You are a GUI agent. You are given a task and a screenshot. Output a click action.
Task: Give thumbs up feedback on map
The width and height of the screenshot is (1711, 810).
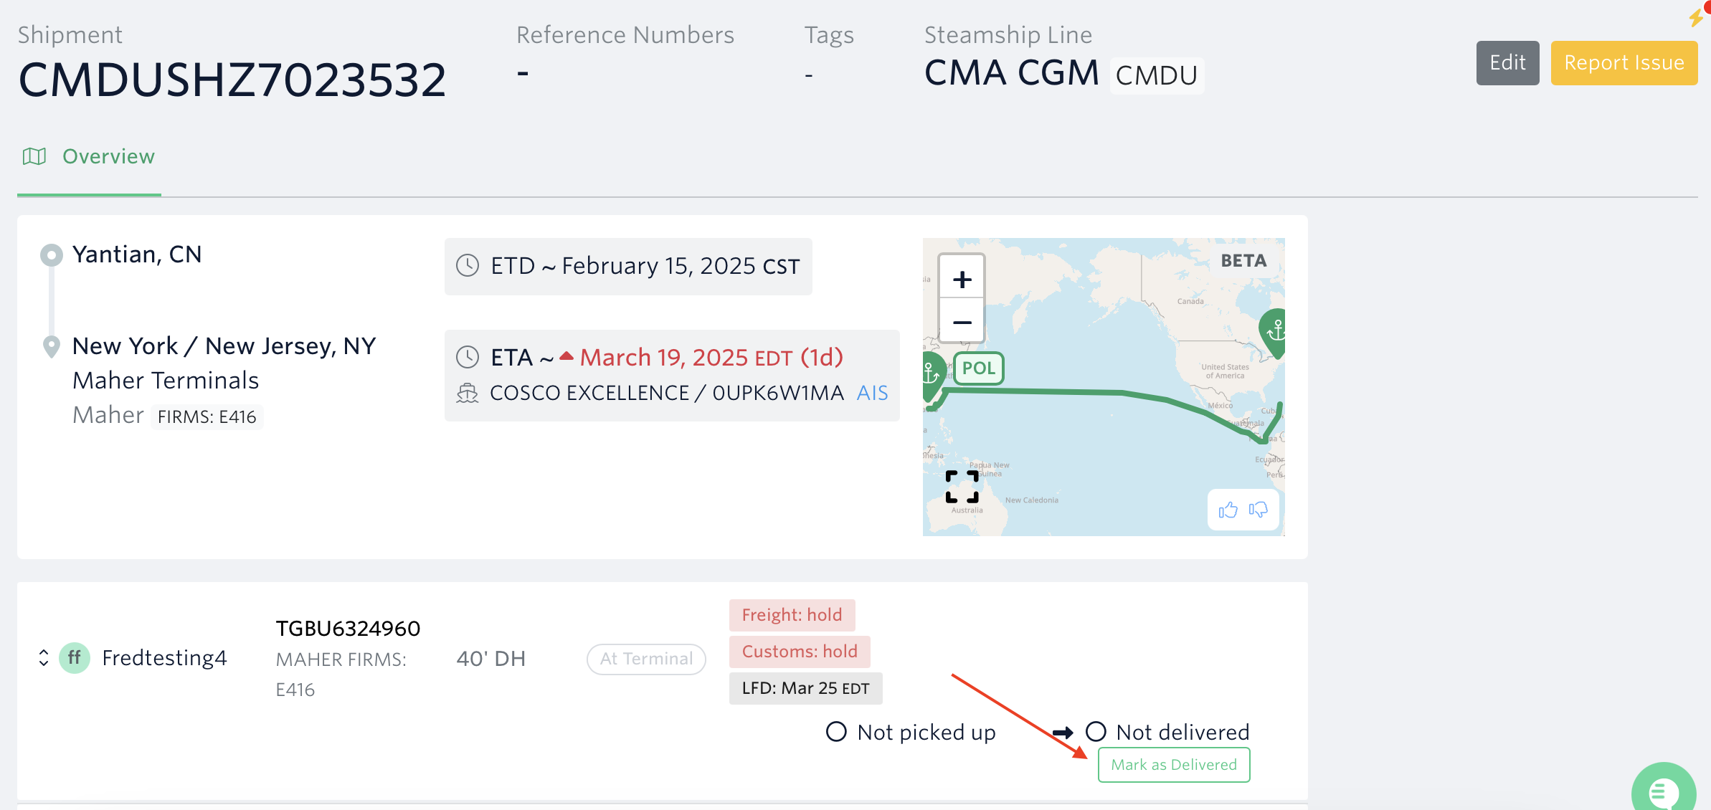pos(1228,510)
